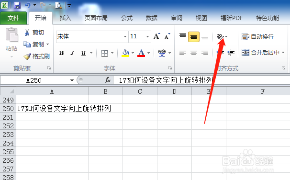This screenshot has height=180, width=290.
Task: Expand the phonetic guide dropdown arrow
Action: pos(169,53)
